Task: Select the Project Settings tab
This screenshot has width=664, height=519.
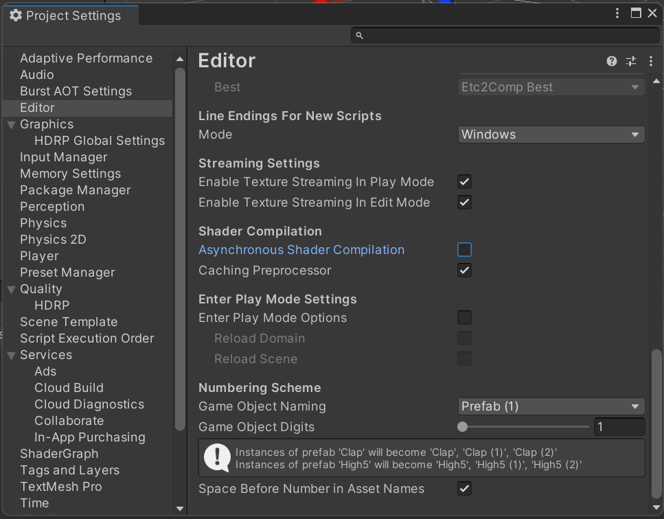Action: [71, 16]
